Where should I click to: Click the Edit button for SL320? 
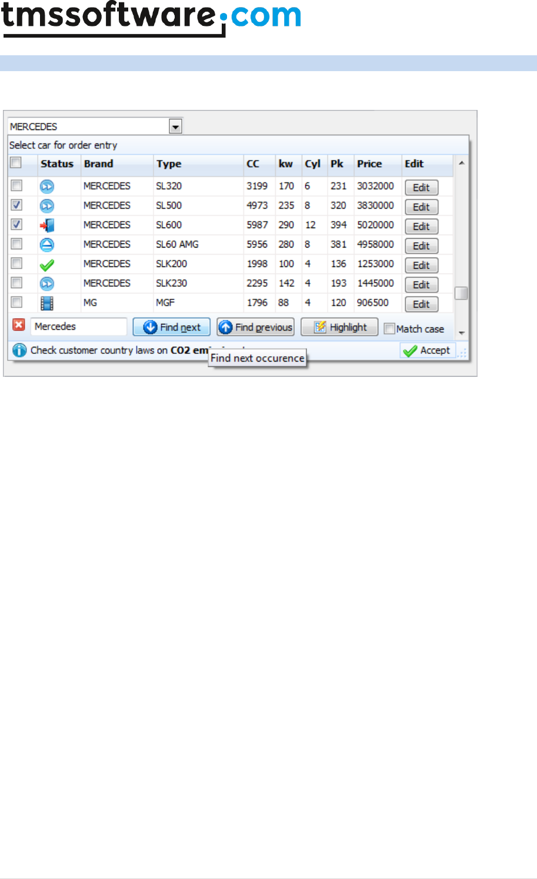point(421,188)
